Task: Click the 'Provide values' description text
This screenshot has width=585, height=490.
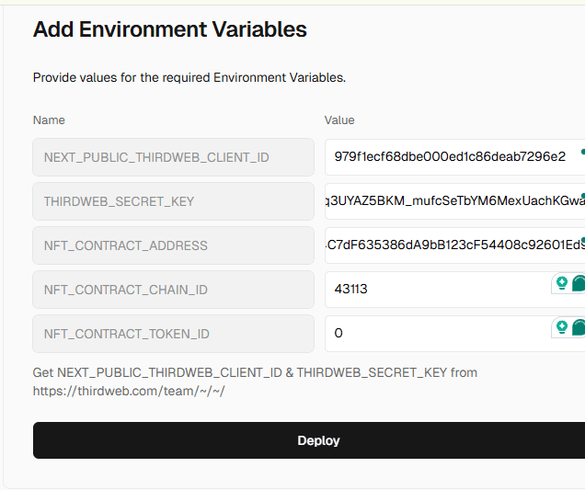Action: coord(189,78)
